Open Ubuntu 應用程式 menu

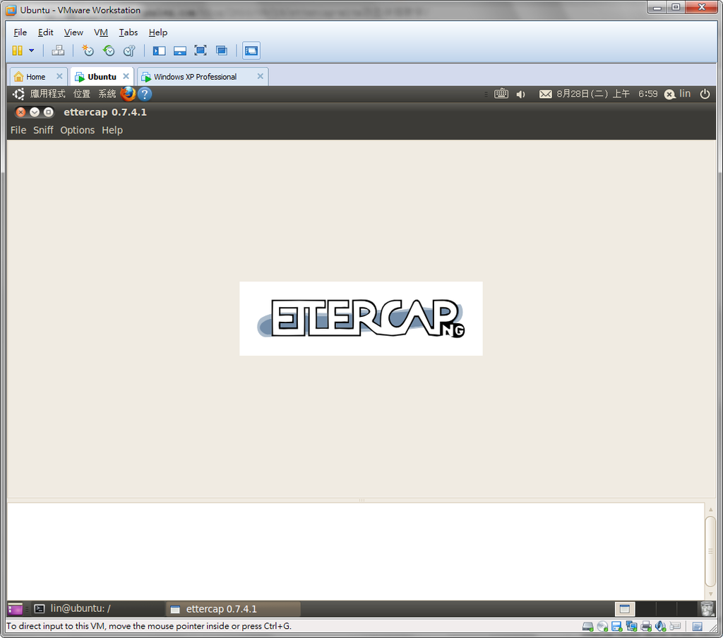click(47, 94)
